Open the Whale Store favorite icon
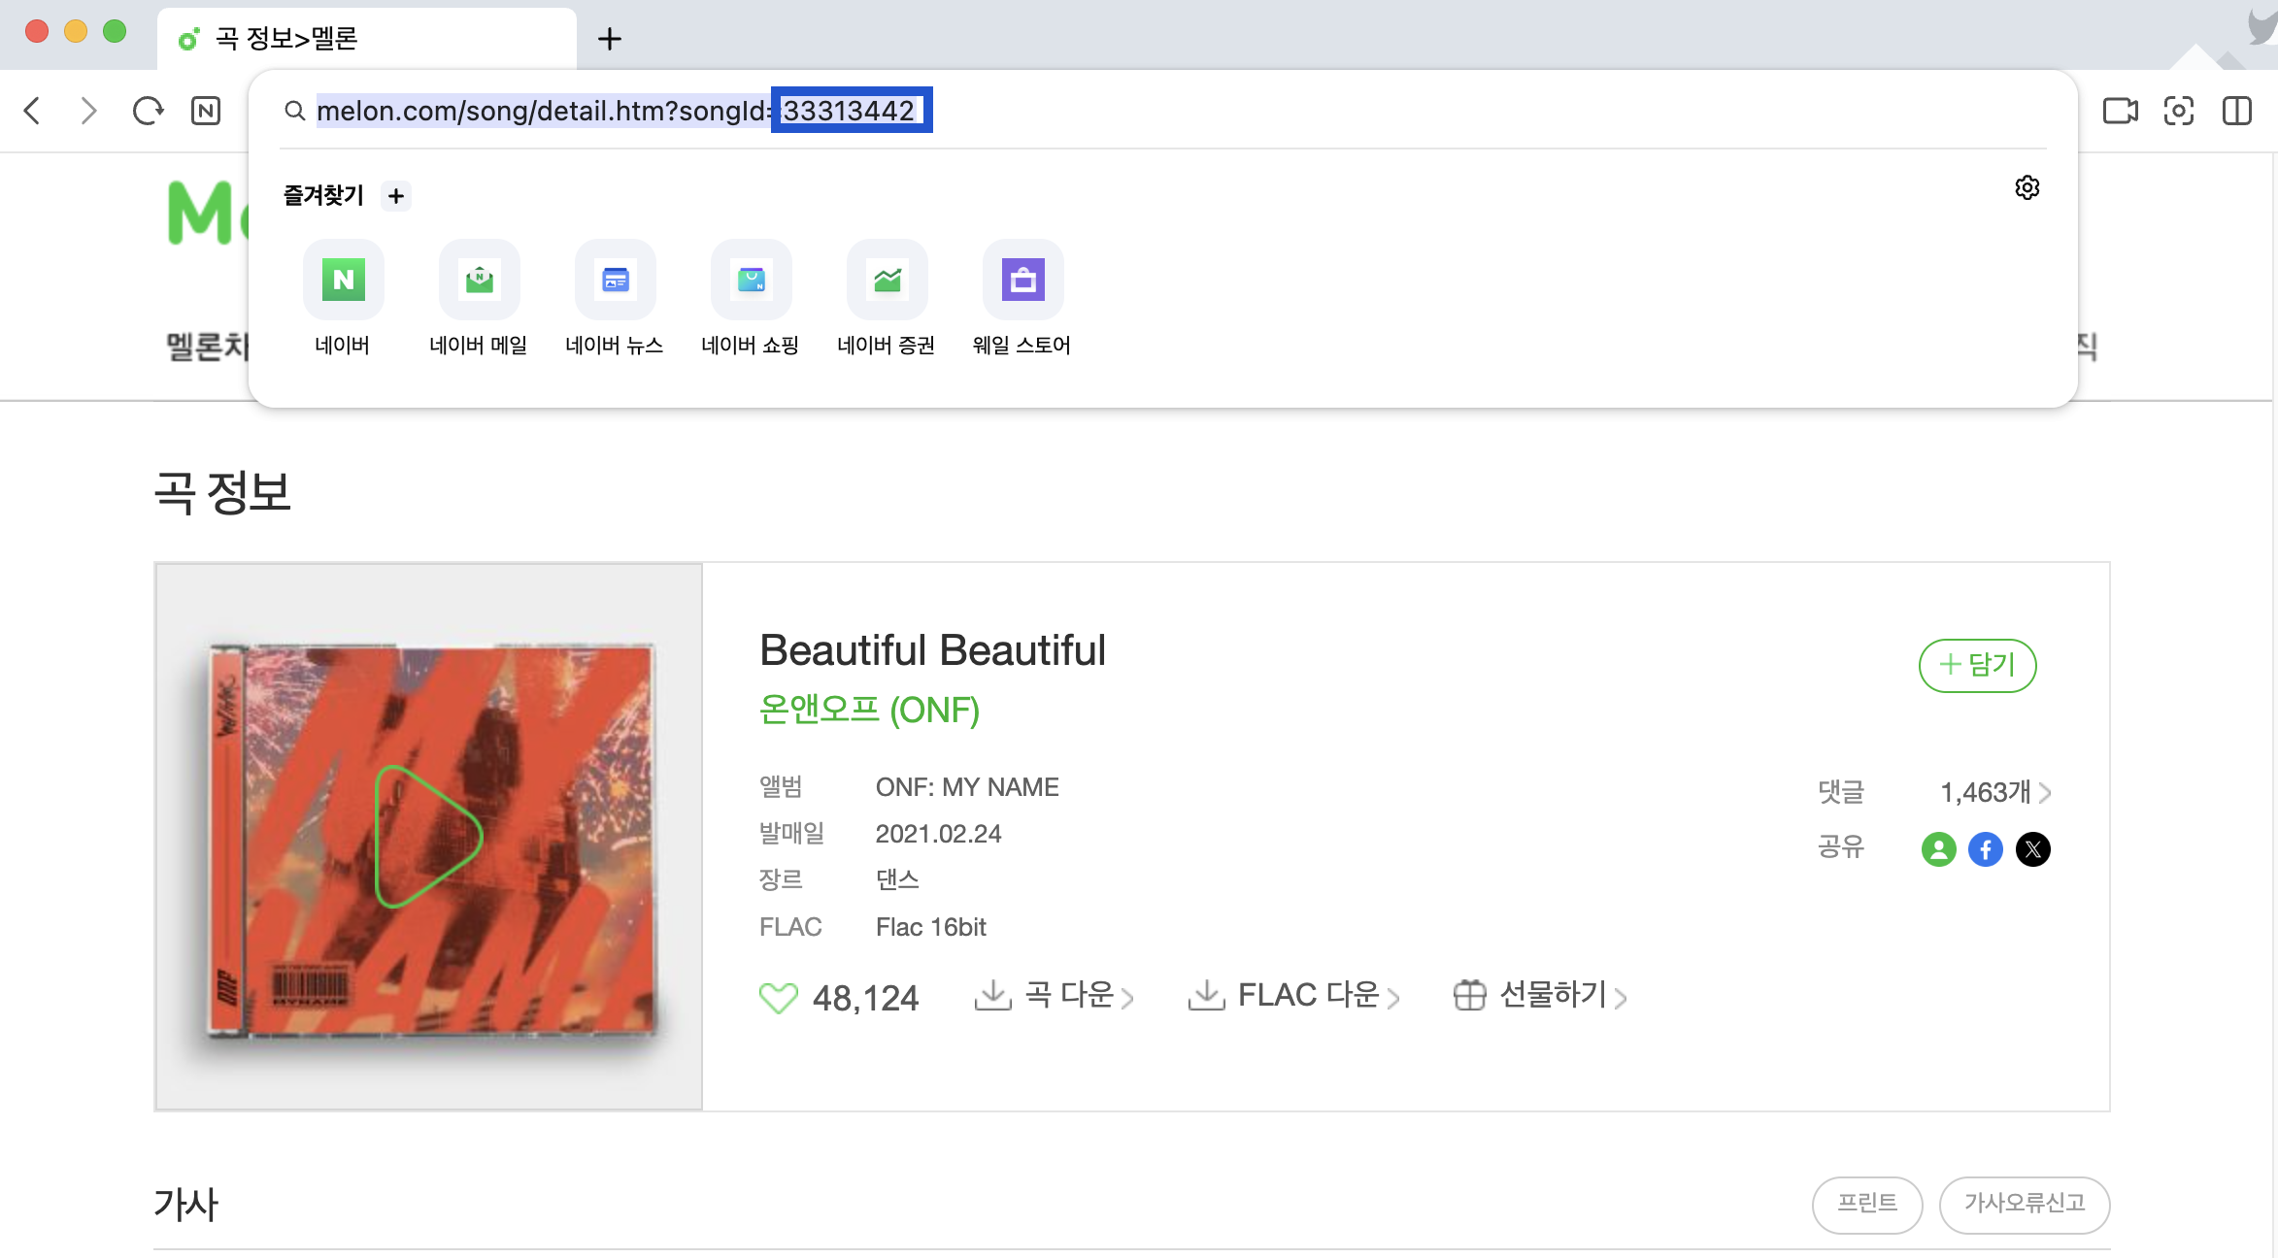Screen dimensions: 2278x1258 [x=1022, y=281]
